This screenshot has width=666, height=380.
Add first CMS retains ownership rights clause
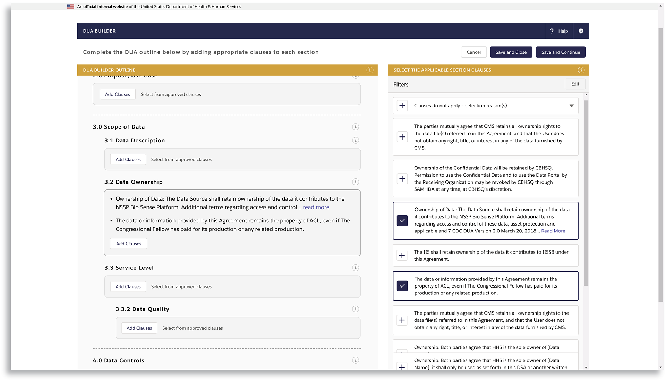point(402,137)
